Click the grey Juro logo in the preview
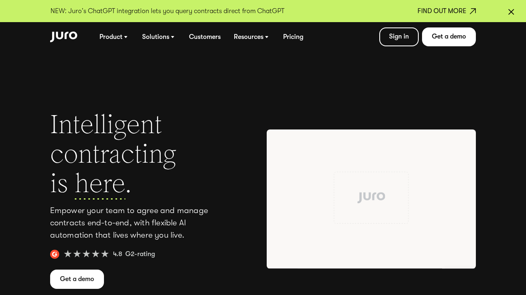The height and width of the screenshot is (295, 526). [371, 197]
